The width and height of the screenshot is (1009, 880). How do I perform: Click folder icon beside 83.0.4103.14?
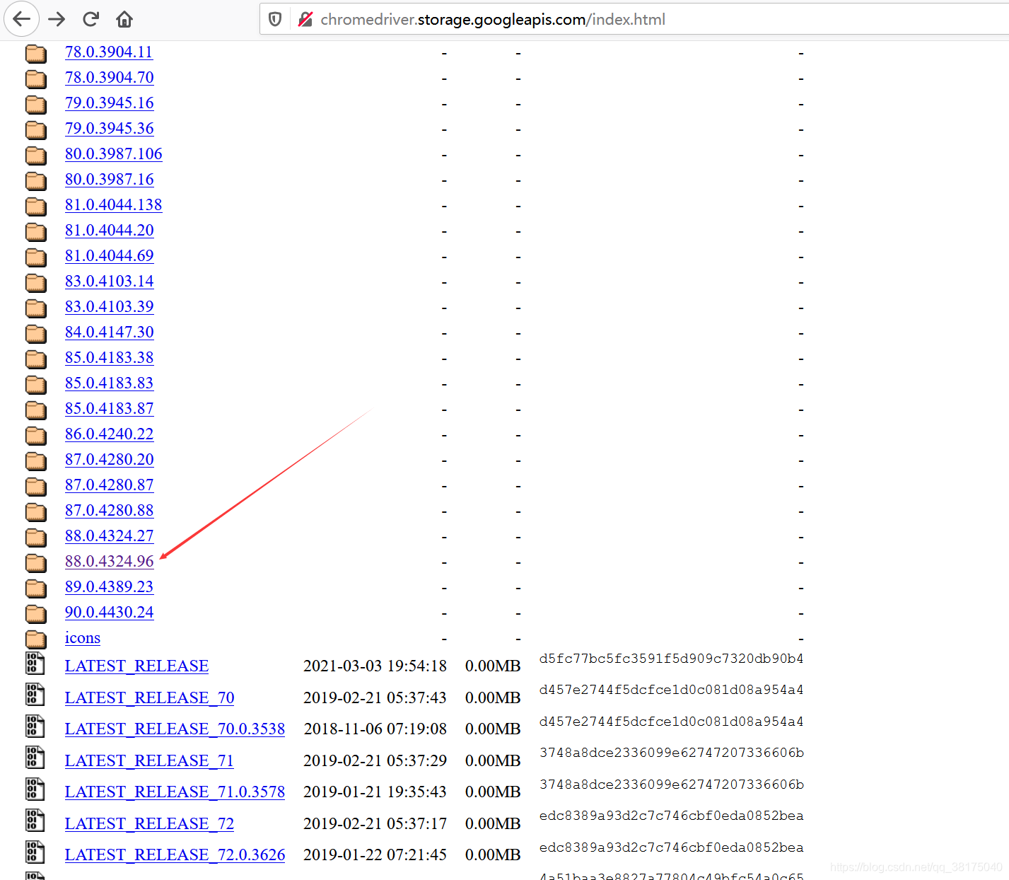pyautogui.click(x=36, y=282)
